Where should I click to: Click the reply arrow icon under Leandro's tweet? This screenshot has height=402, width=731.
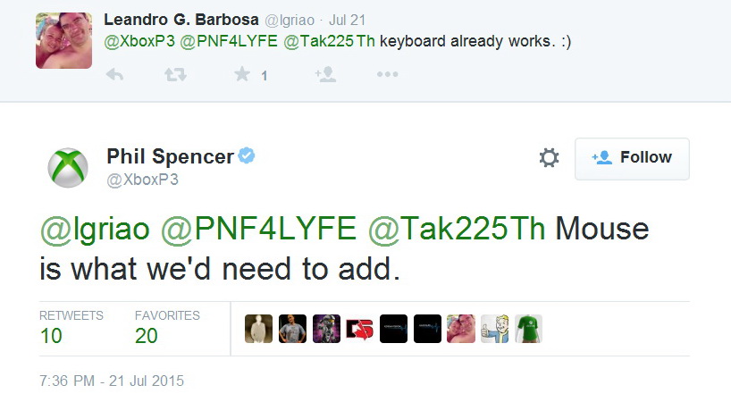[114, 74]
